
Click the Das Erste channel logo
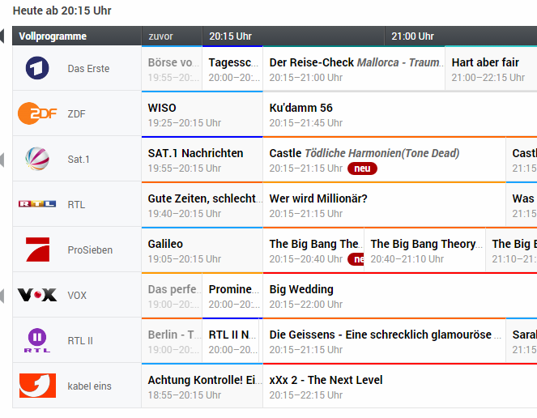click(x=37, y=68)
